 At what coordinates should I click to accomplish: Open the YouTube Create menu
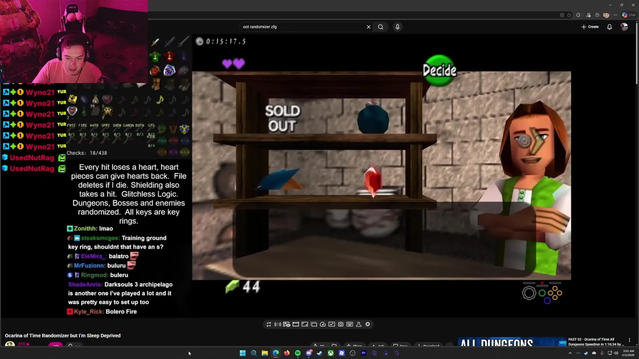tap(590, 27)
